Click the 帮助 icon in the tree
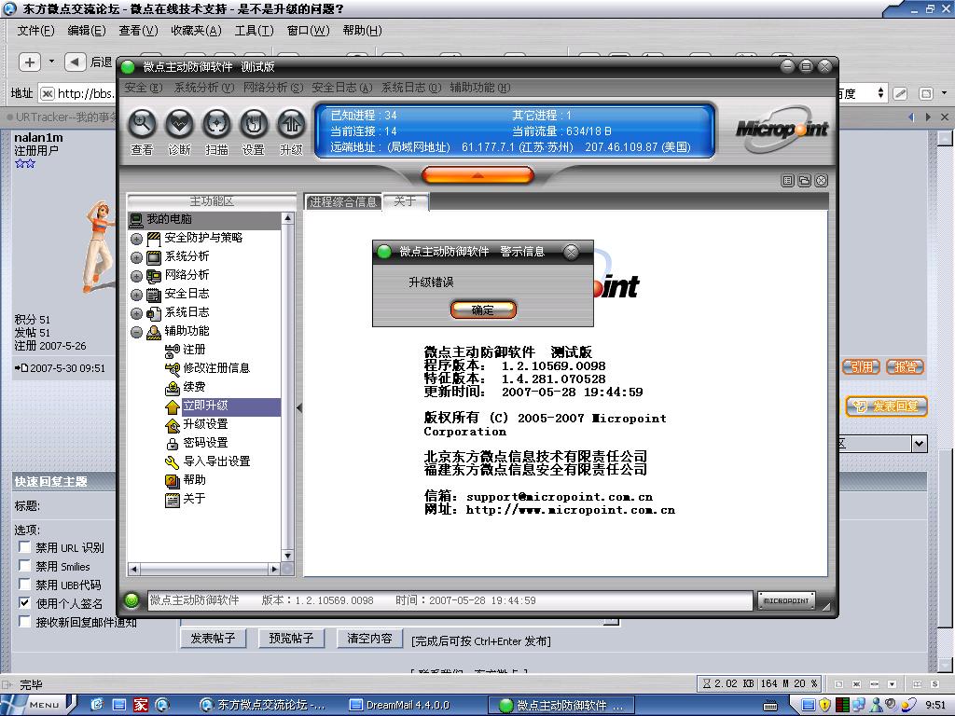This screenshot has height=716, width=955. [x=173, y=481]
